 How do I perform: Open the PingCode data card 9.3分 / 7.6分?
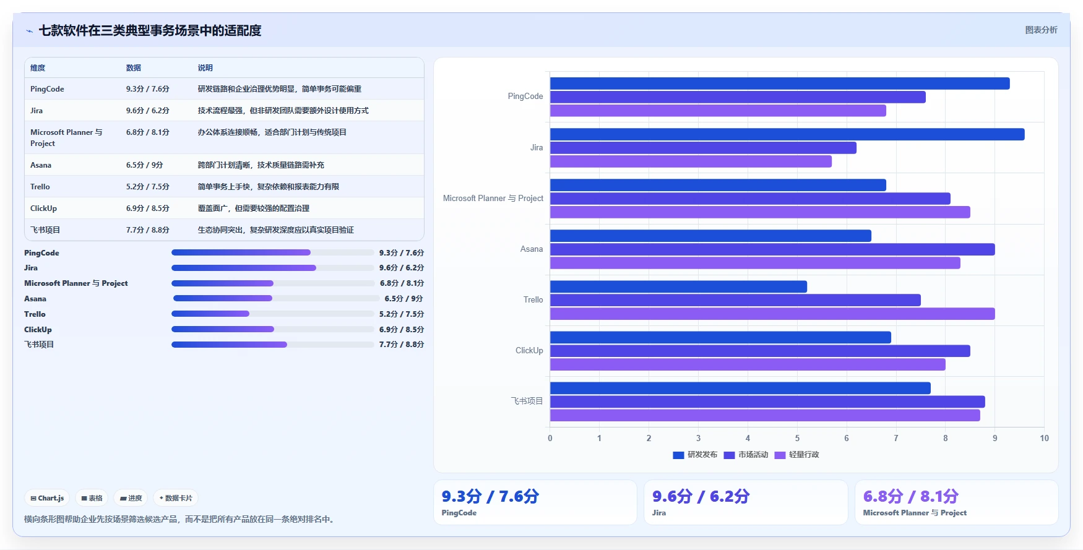535,502
